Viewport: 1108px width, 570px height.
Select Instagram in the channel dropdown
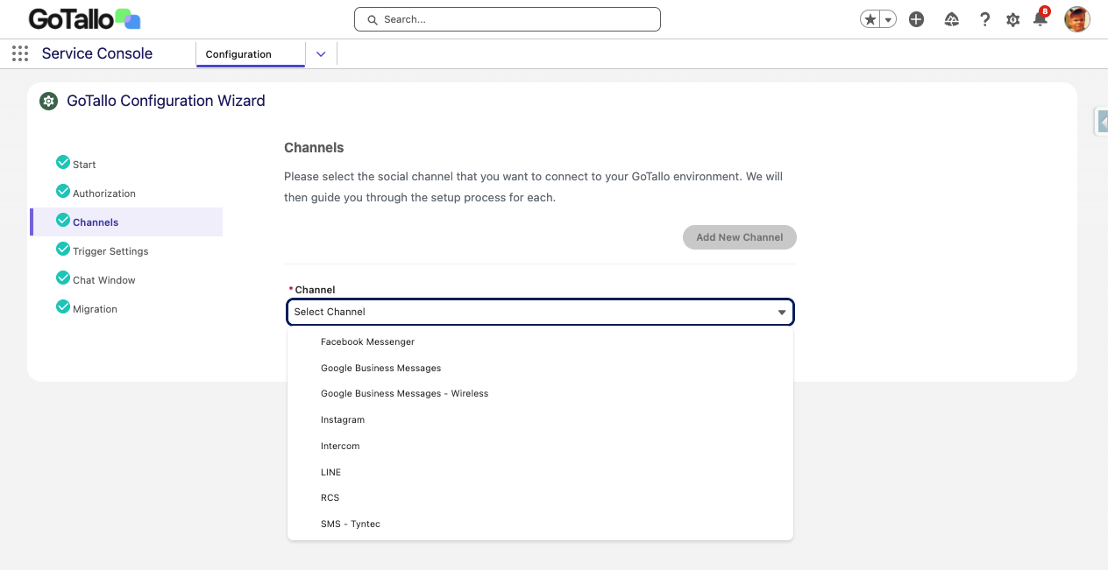pos(343,419)
